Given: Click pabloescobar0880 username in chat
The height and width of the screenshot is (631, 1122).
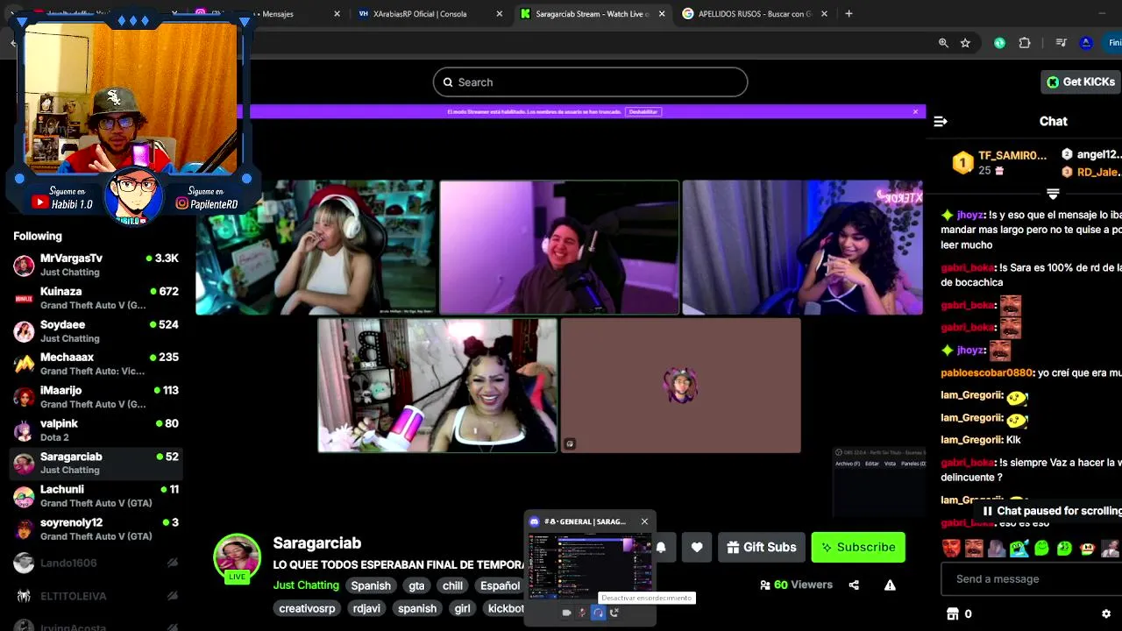Looking at the screenshot, I should [x=987, y=372].
